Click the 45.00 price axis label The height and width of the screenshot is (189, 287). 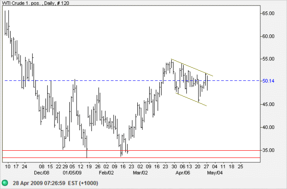[x=268, y=104]
